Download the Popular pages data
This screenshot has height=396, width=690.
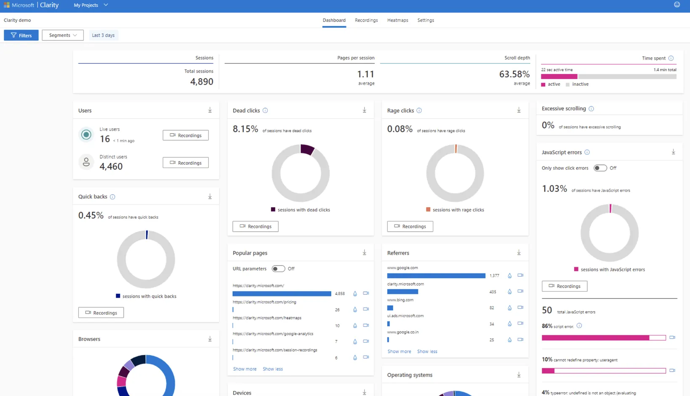pos(365,253)
